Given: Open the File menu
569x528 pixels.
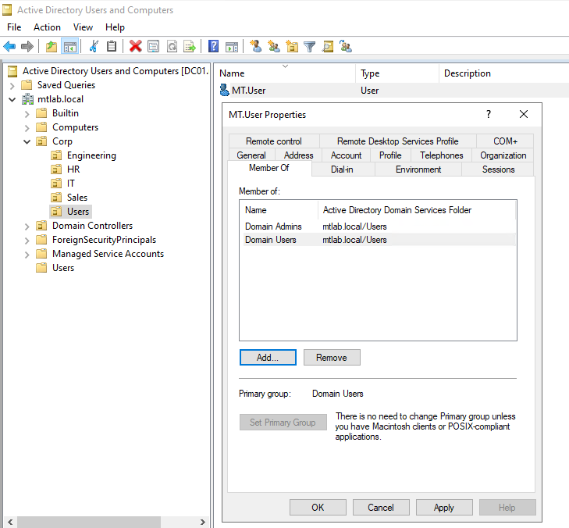Looking at the screenshot, I should pos(14,27).
